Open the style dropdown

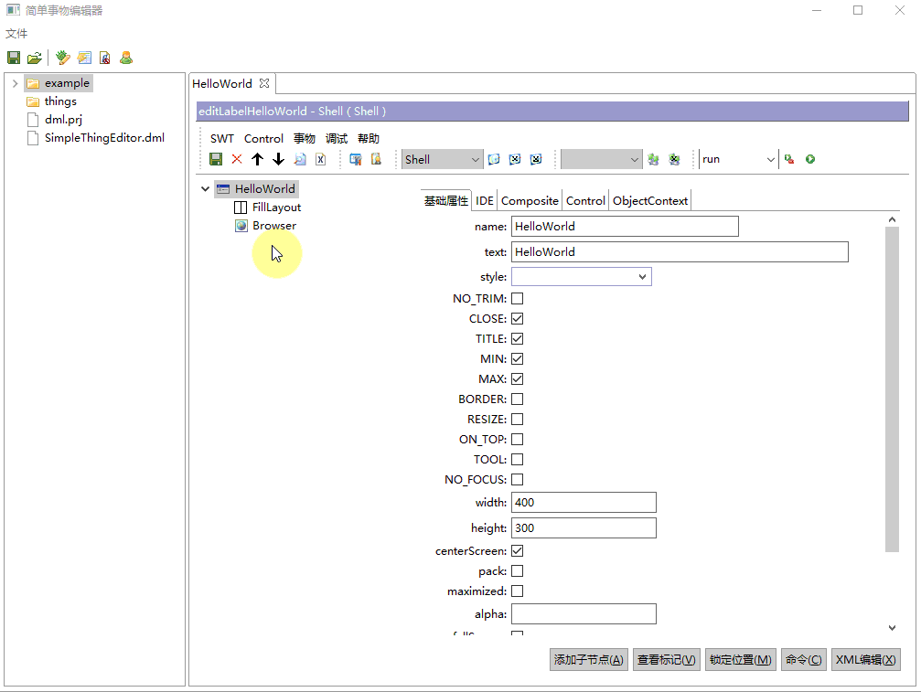tap(642, 277)
